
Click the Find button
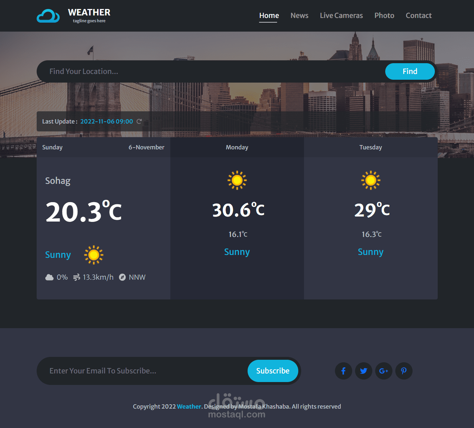(410, 71)
